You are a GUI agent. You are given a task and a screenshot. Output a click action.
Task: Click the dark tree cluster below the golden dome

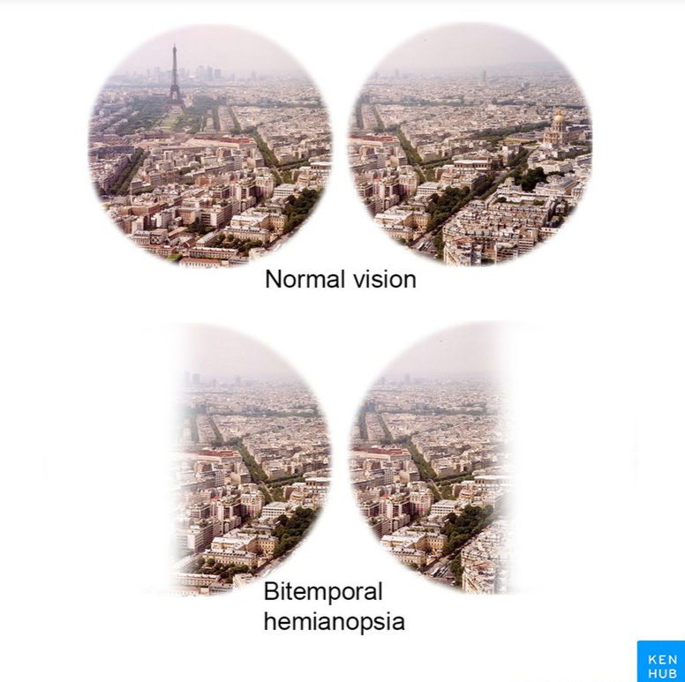click(x=531, y=178)
